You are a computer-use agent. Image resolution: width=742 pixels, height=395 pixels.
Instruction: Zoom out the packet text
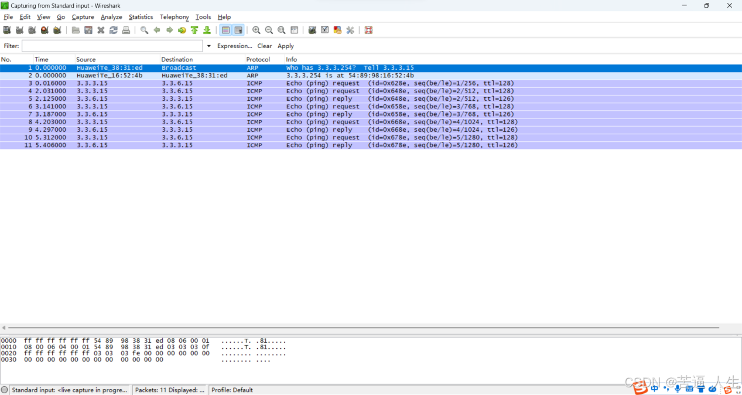pos(269,30)
